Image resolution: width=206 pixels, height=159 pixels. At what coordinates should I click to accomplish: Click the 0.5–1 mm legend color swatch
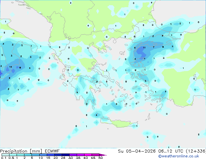pyautogui.click(x=13, y=155)
